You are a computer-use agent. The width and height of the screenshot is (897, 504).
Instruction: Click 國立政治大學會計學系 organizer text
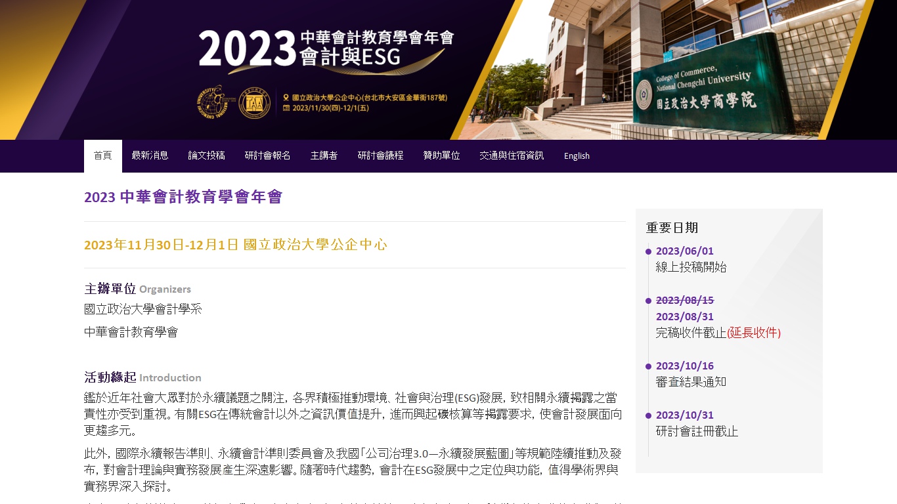[143, 309]
